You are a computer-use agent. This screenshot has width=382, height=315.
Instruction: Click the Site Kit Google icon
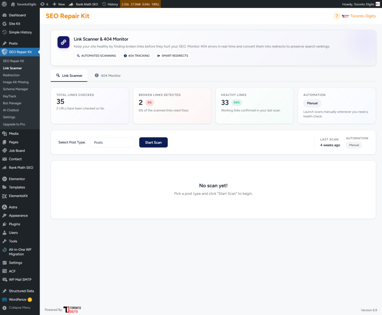pyautogui.click(x=4, y=24)
